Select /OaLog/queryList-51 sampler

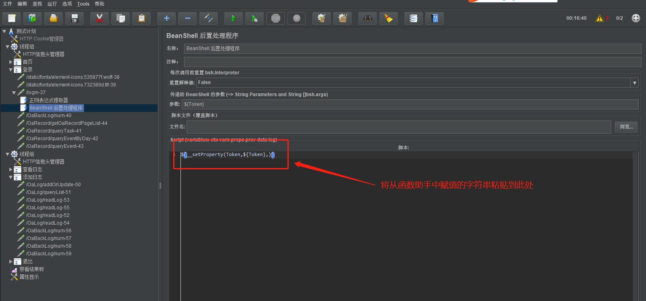pyautogui.click(x=48, y=192)
